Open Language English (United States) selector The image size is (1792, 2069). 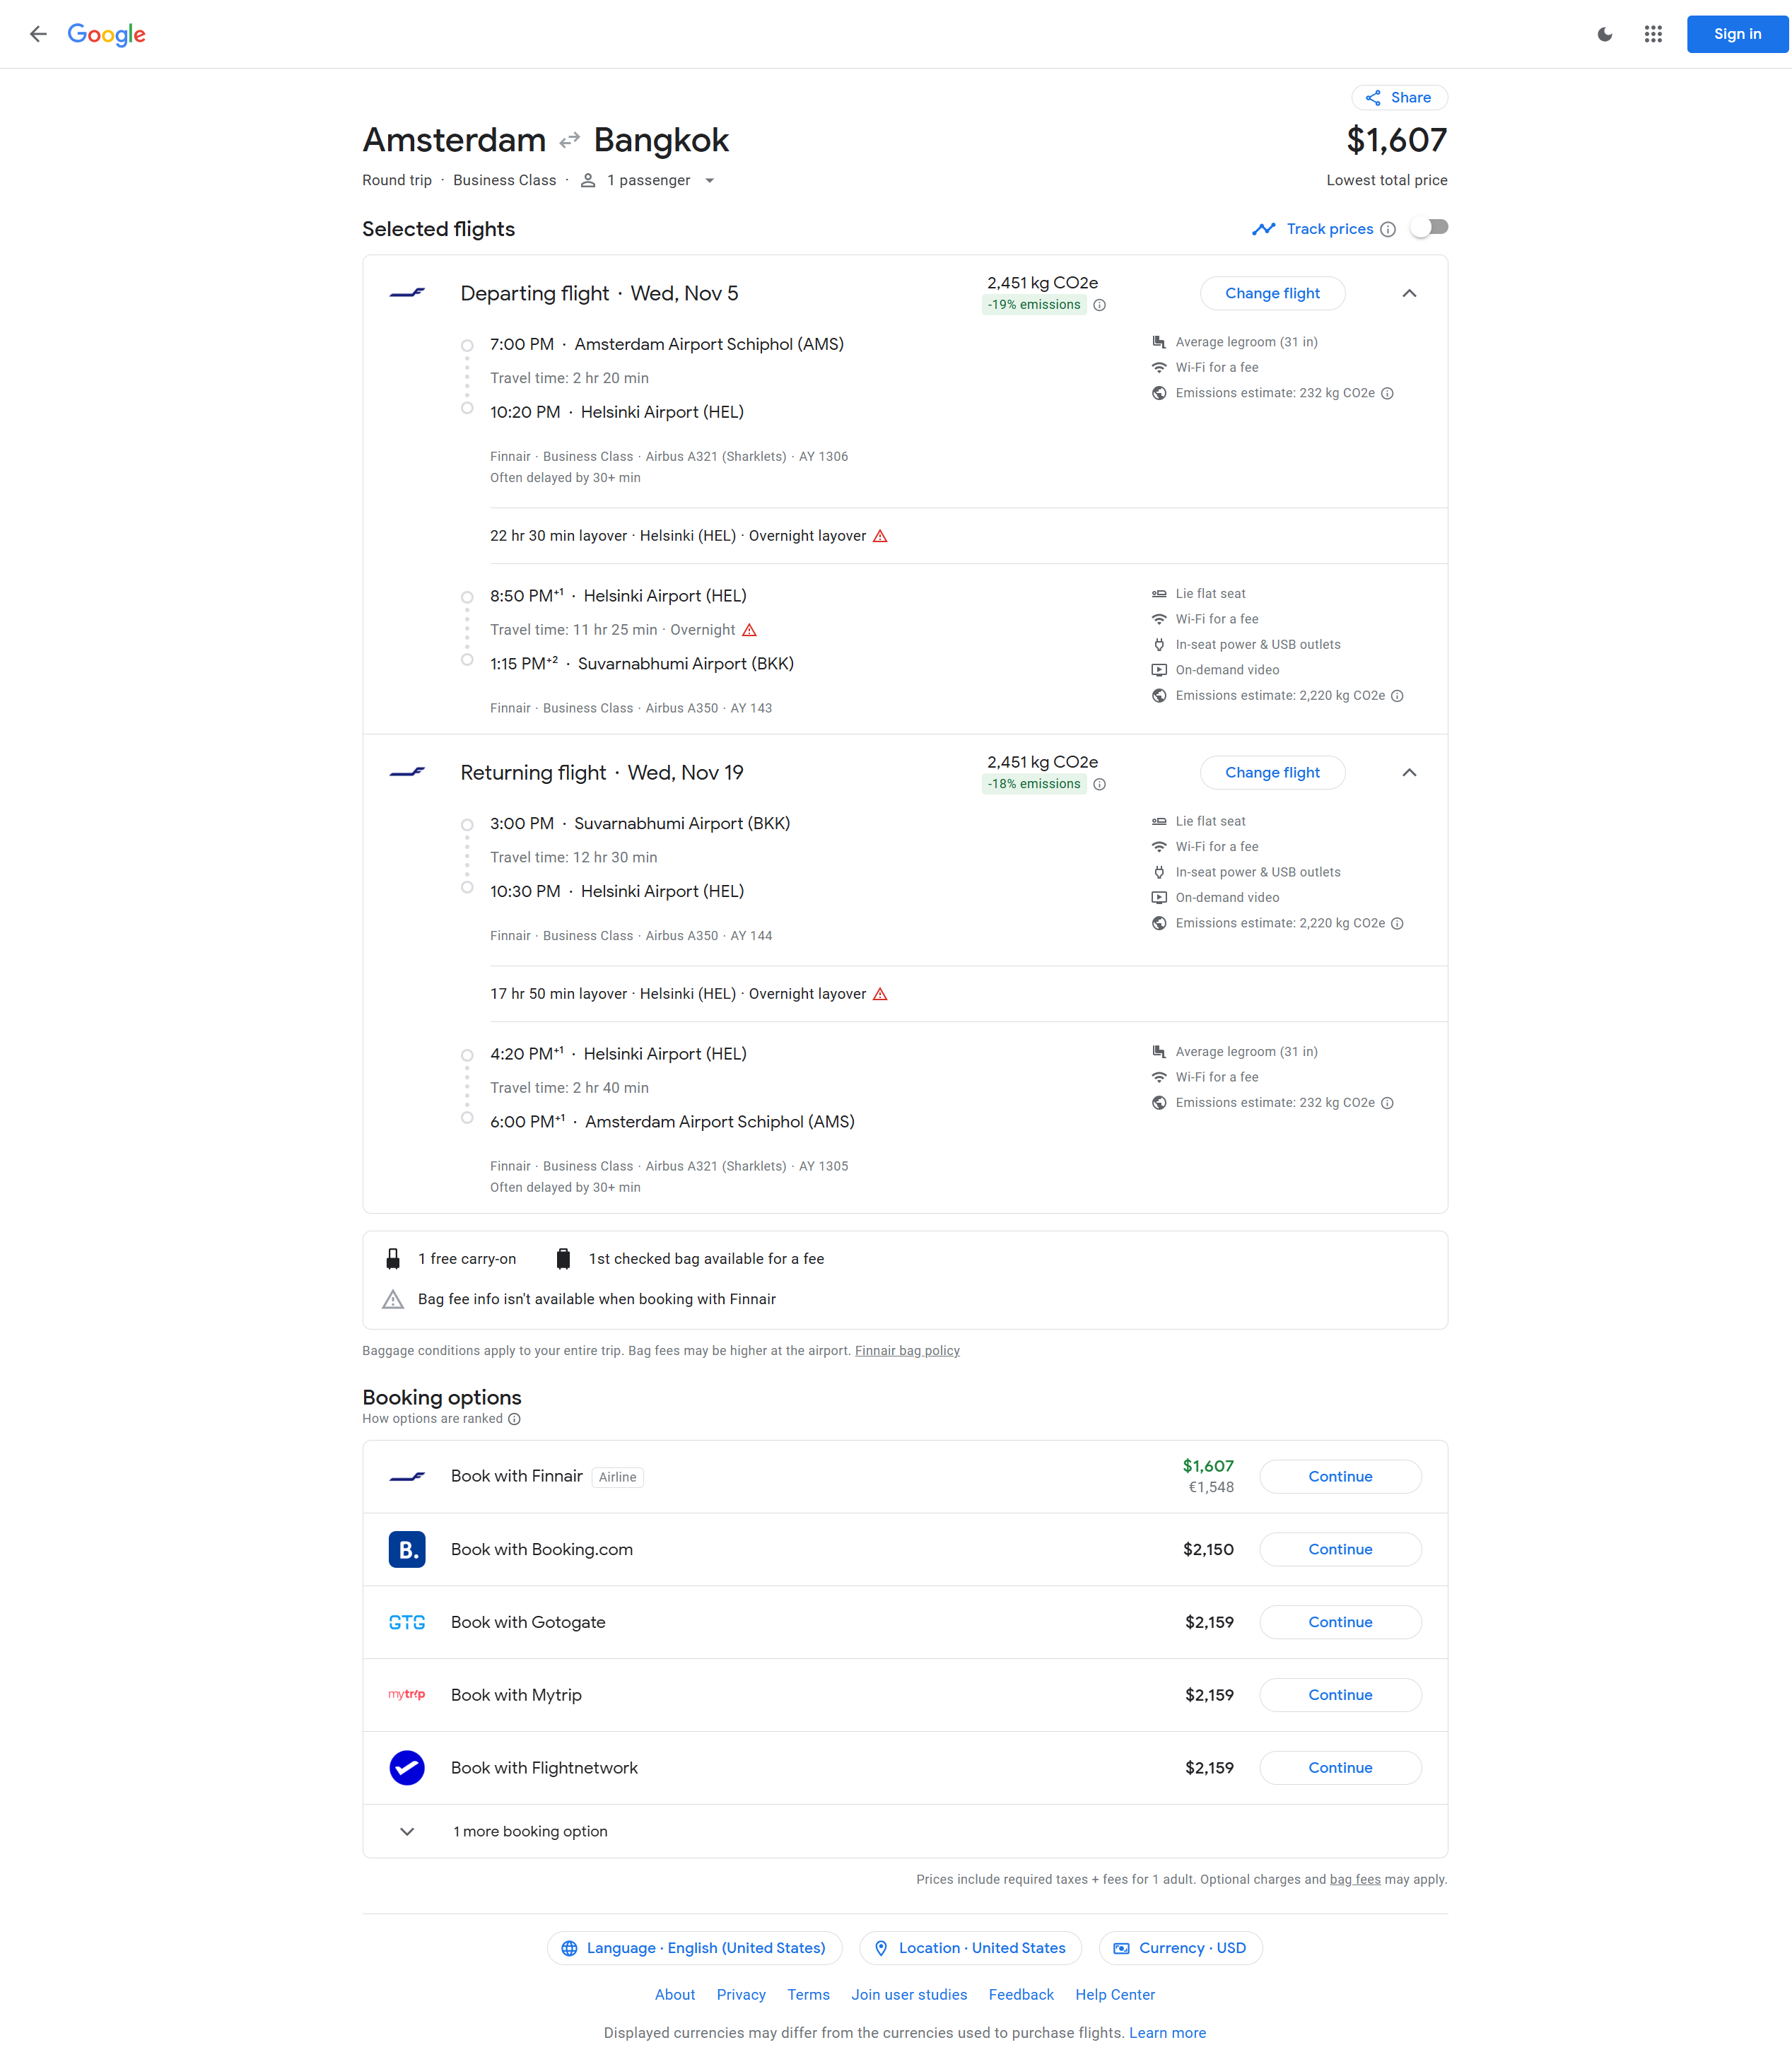(694, 1948)
